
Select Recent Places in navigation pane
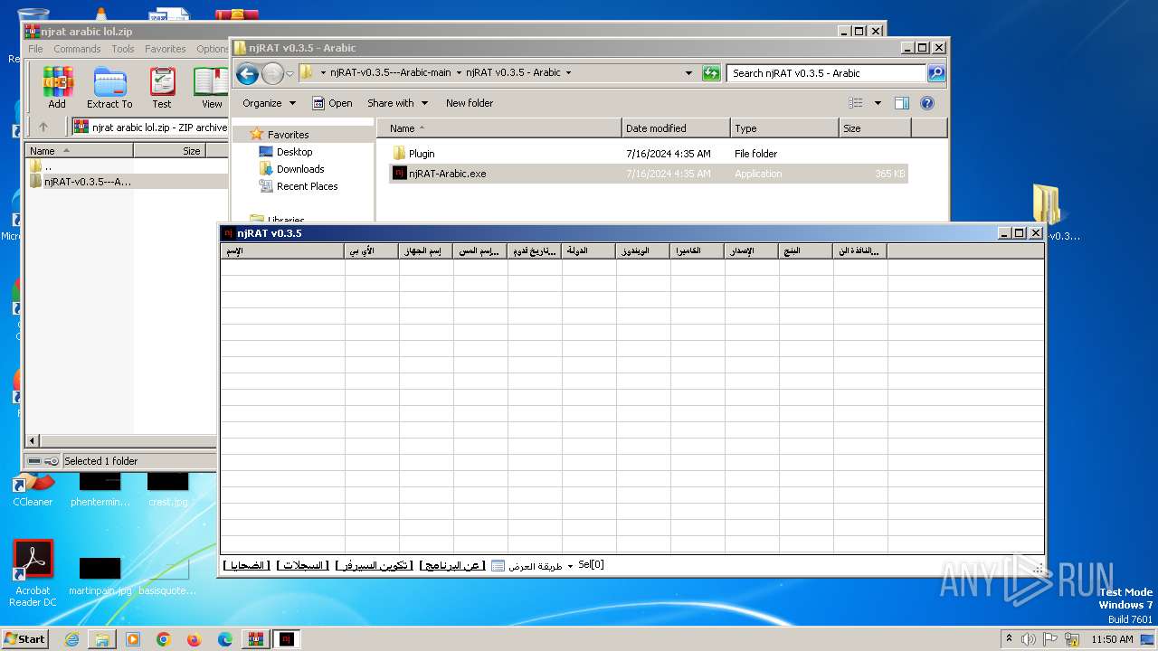(x=307, y=186)
